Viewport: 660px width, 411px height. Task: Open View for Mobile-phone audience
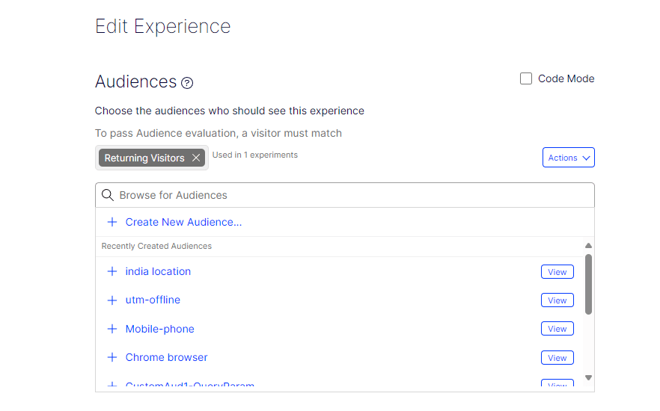(557, 329)
